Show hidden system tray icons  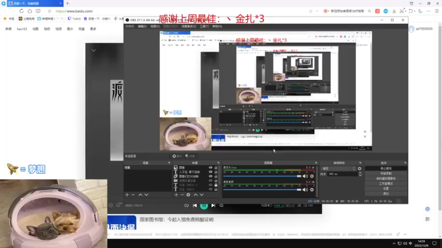tap(394, 243)
